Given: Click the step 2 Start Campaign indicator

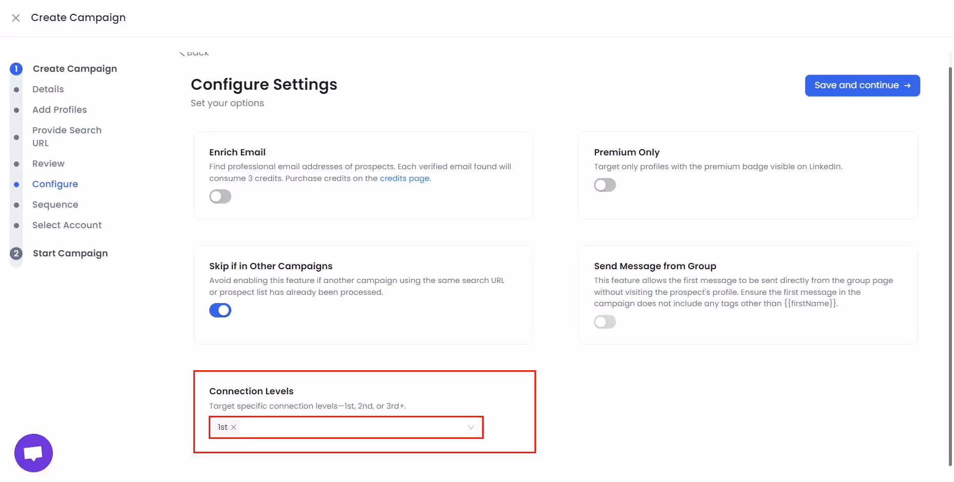Looking at the screenshot, I should [16, 253].
